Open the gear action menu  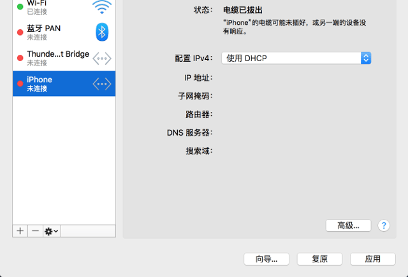click(x=52, y=231)
